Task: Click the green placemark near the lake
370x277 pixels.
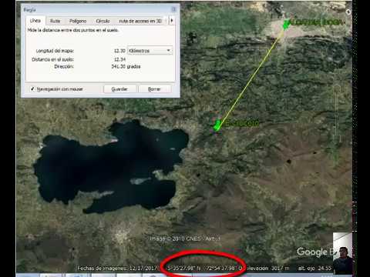Action: point(217,125)
